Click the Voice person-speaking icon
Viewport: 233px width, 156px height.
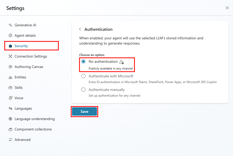10,98
